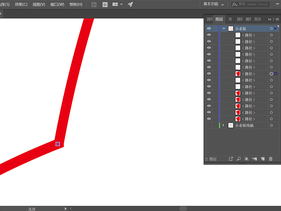Locate object with the magnifier icon
The height and width of the screenshot is (211, 281).
click(x=239, y=159)
